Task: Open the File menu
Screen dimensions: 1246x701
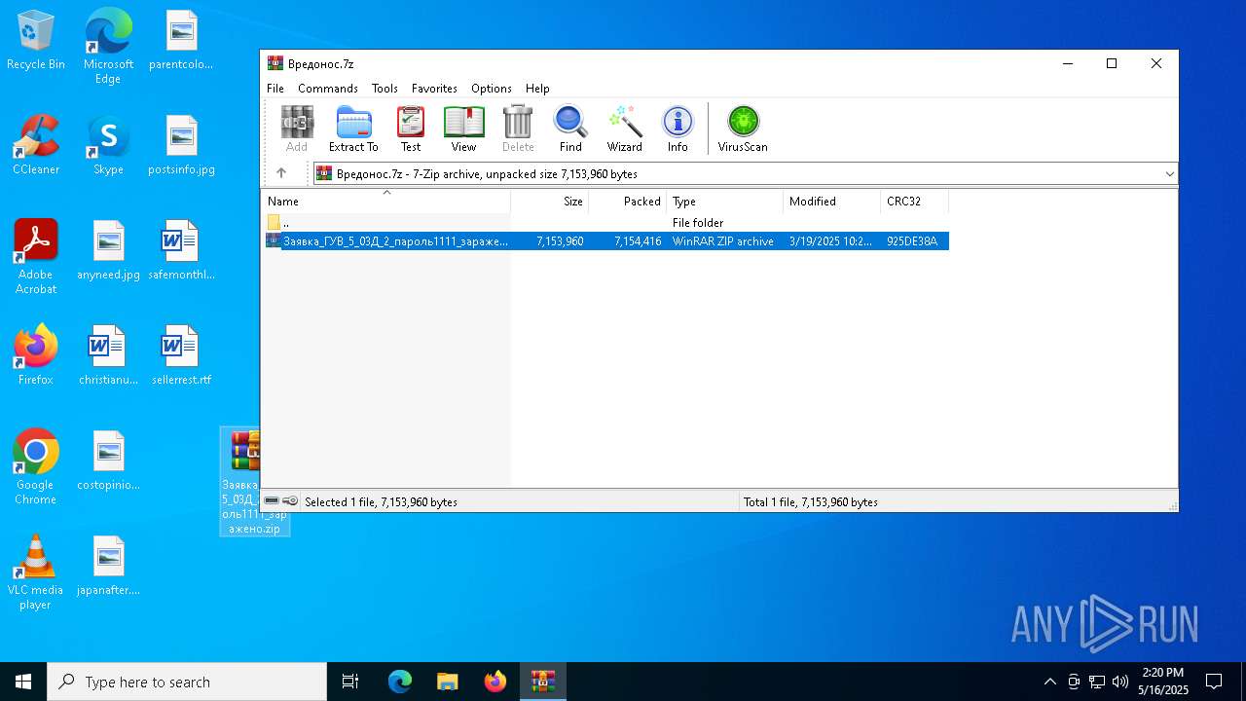Action: pyautogui.click(x=275, y=88)
